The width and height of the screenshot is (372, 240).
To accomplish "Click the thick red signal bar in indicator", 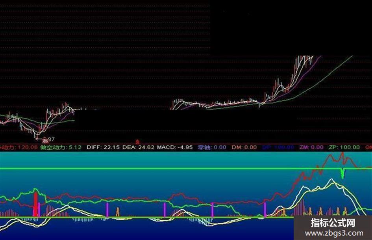I will click(x=35, y=204).
